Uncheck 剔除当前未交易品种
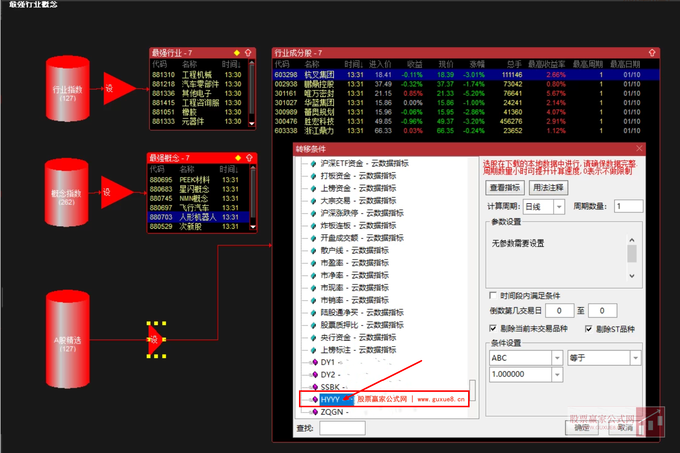Image resolution: width=680 pixels, height=453 pixels. coord(492,329)
